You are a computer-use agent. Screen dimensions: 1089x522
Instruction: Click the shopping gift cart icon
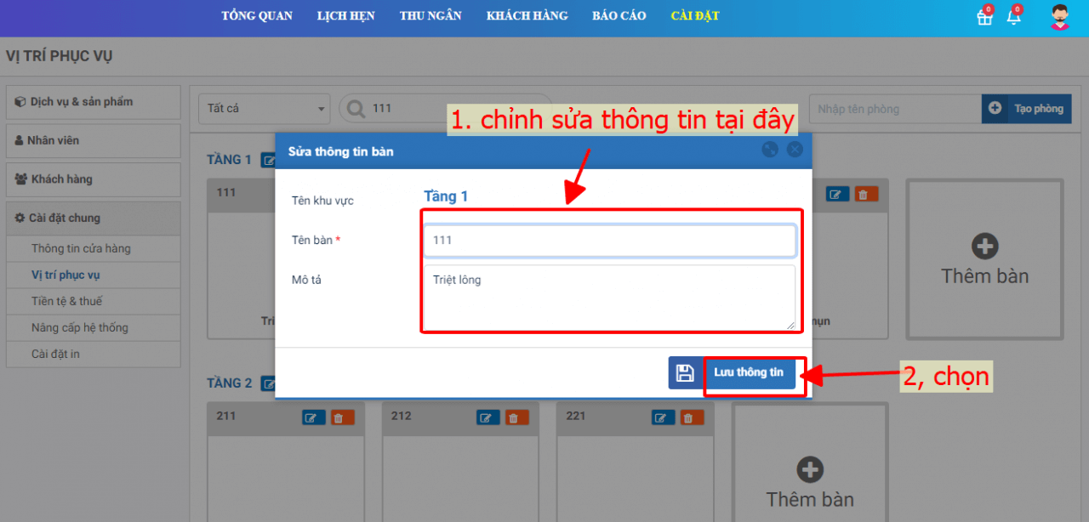click(984, 18)
